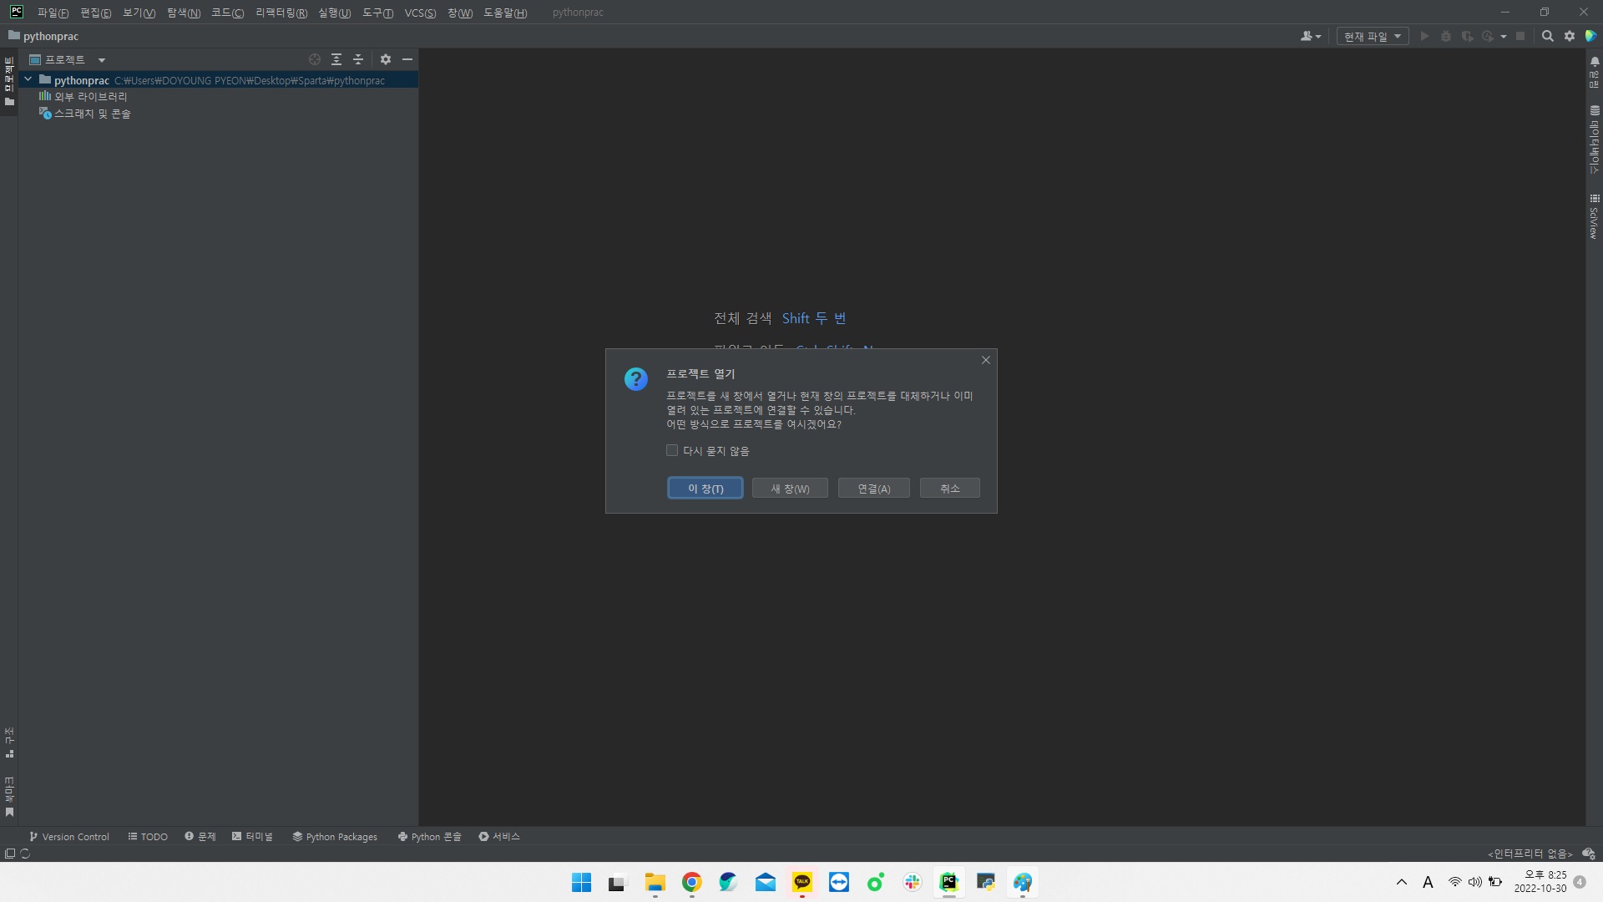Open the dropdown arrow beside Profile icon
Image resolution: width=1603 pixels, height=902 pixels.
click(x=1504, y=36)
